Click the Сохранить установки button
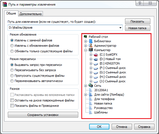159x134 pixels. 43,115
